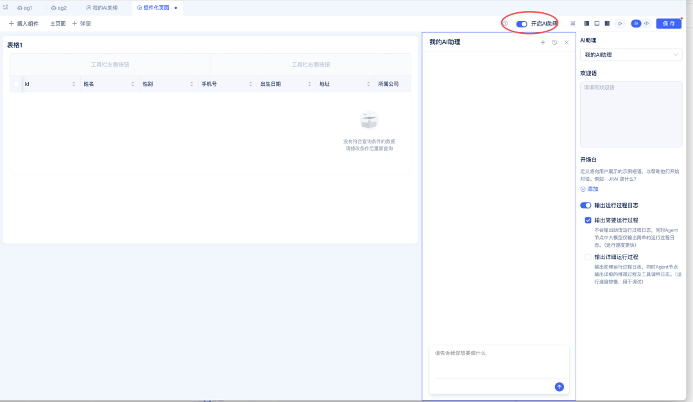Viewport: 693px width, 402px height.
Task: Click the blue send arrow button
Action: [559, 387]
